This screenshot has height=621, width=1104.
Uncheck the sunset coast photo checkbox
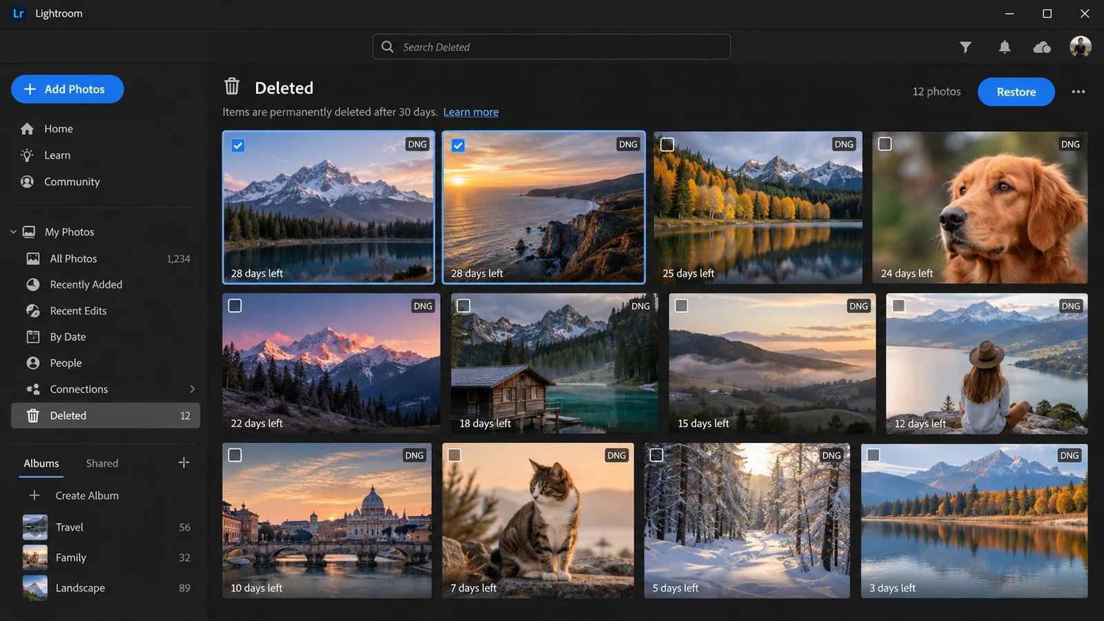click(x=457, y=145)
